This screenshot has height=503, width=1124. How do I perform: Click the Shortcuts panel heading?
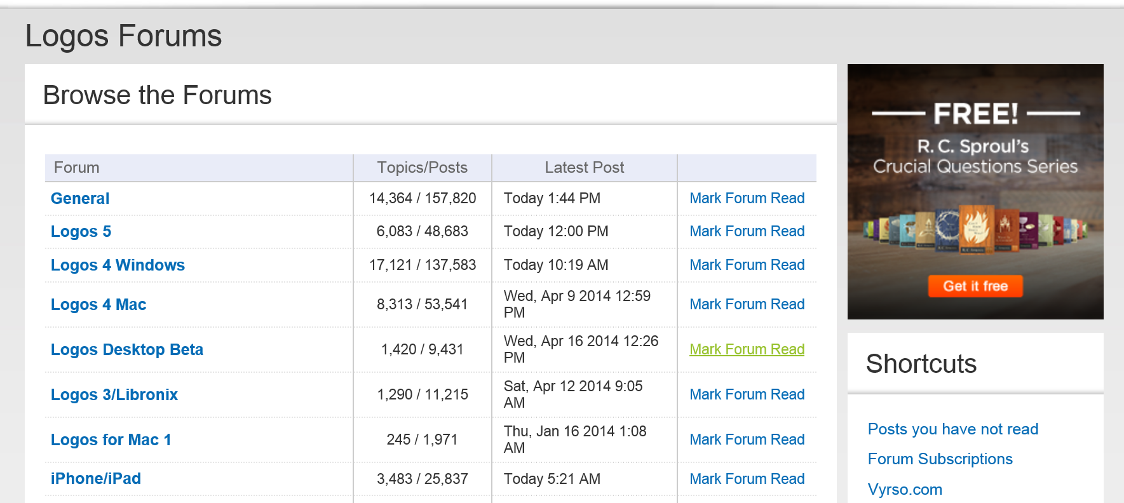(x=921, y=365)
